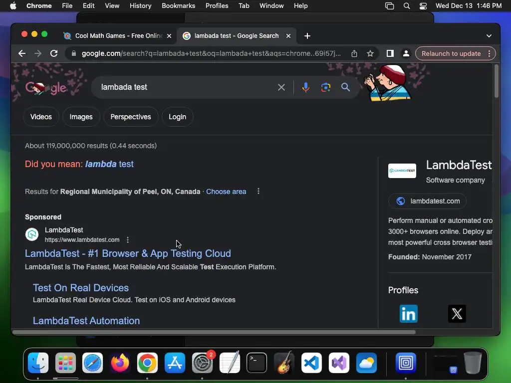Filter results by Videos
This screenshot has height=383, width=511.
coord(41,117)
